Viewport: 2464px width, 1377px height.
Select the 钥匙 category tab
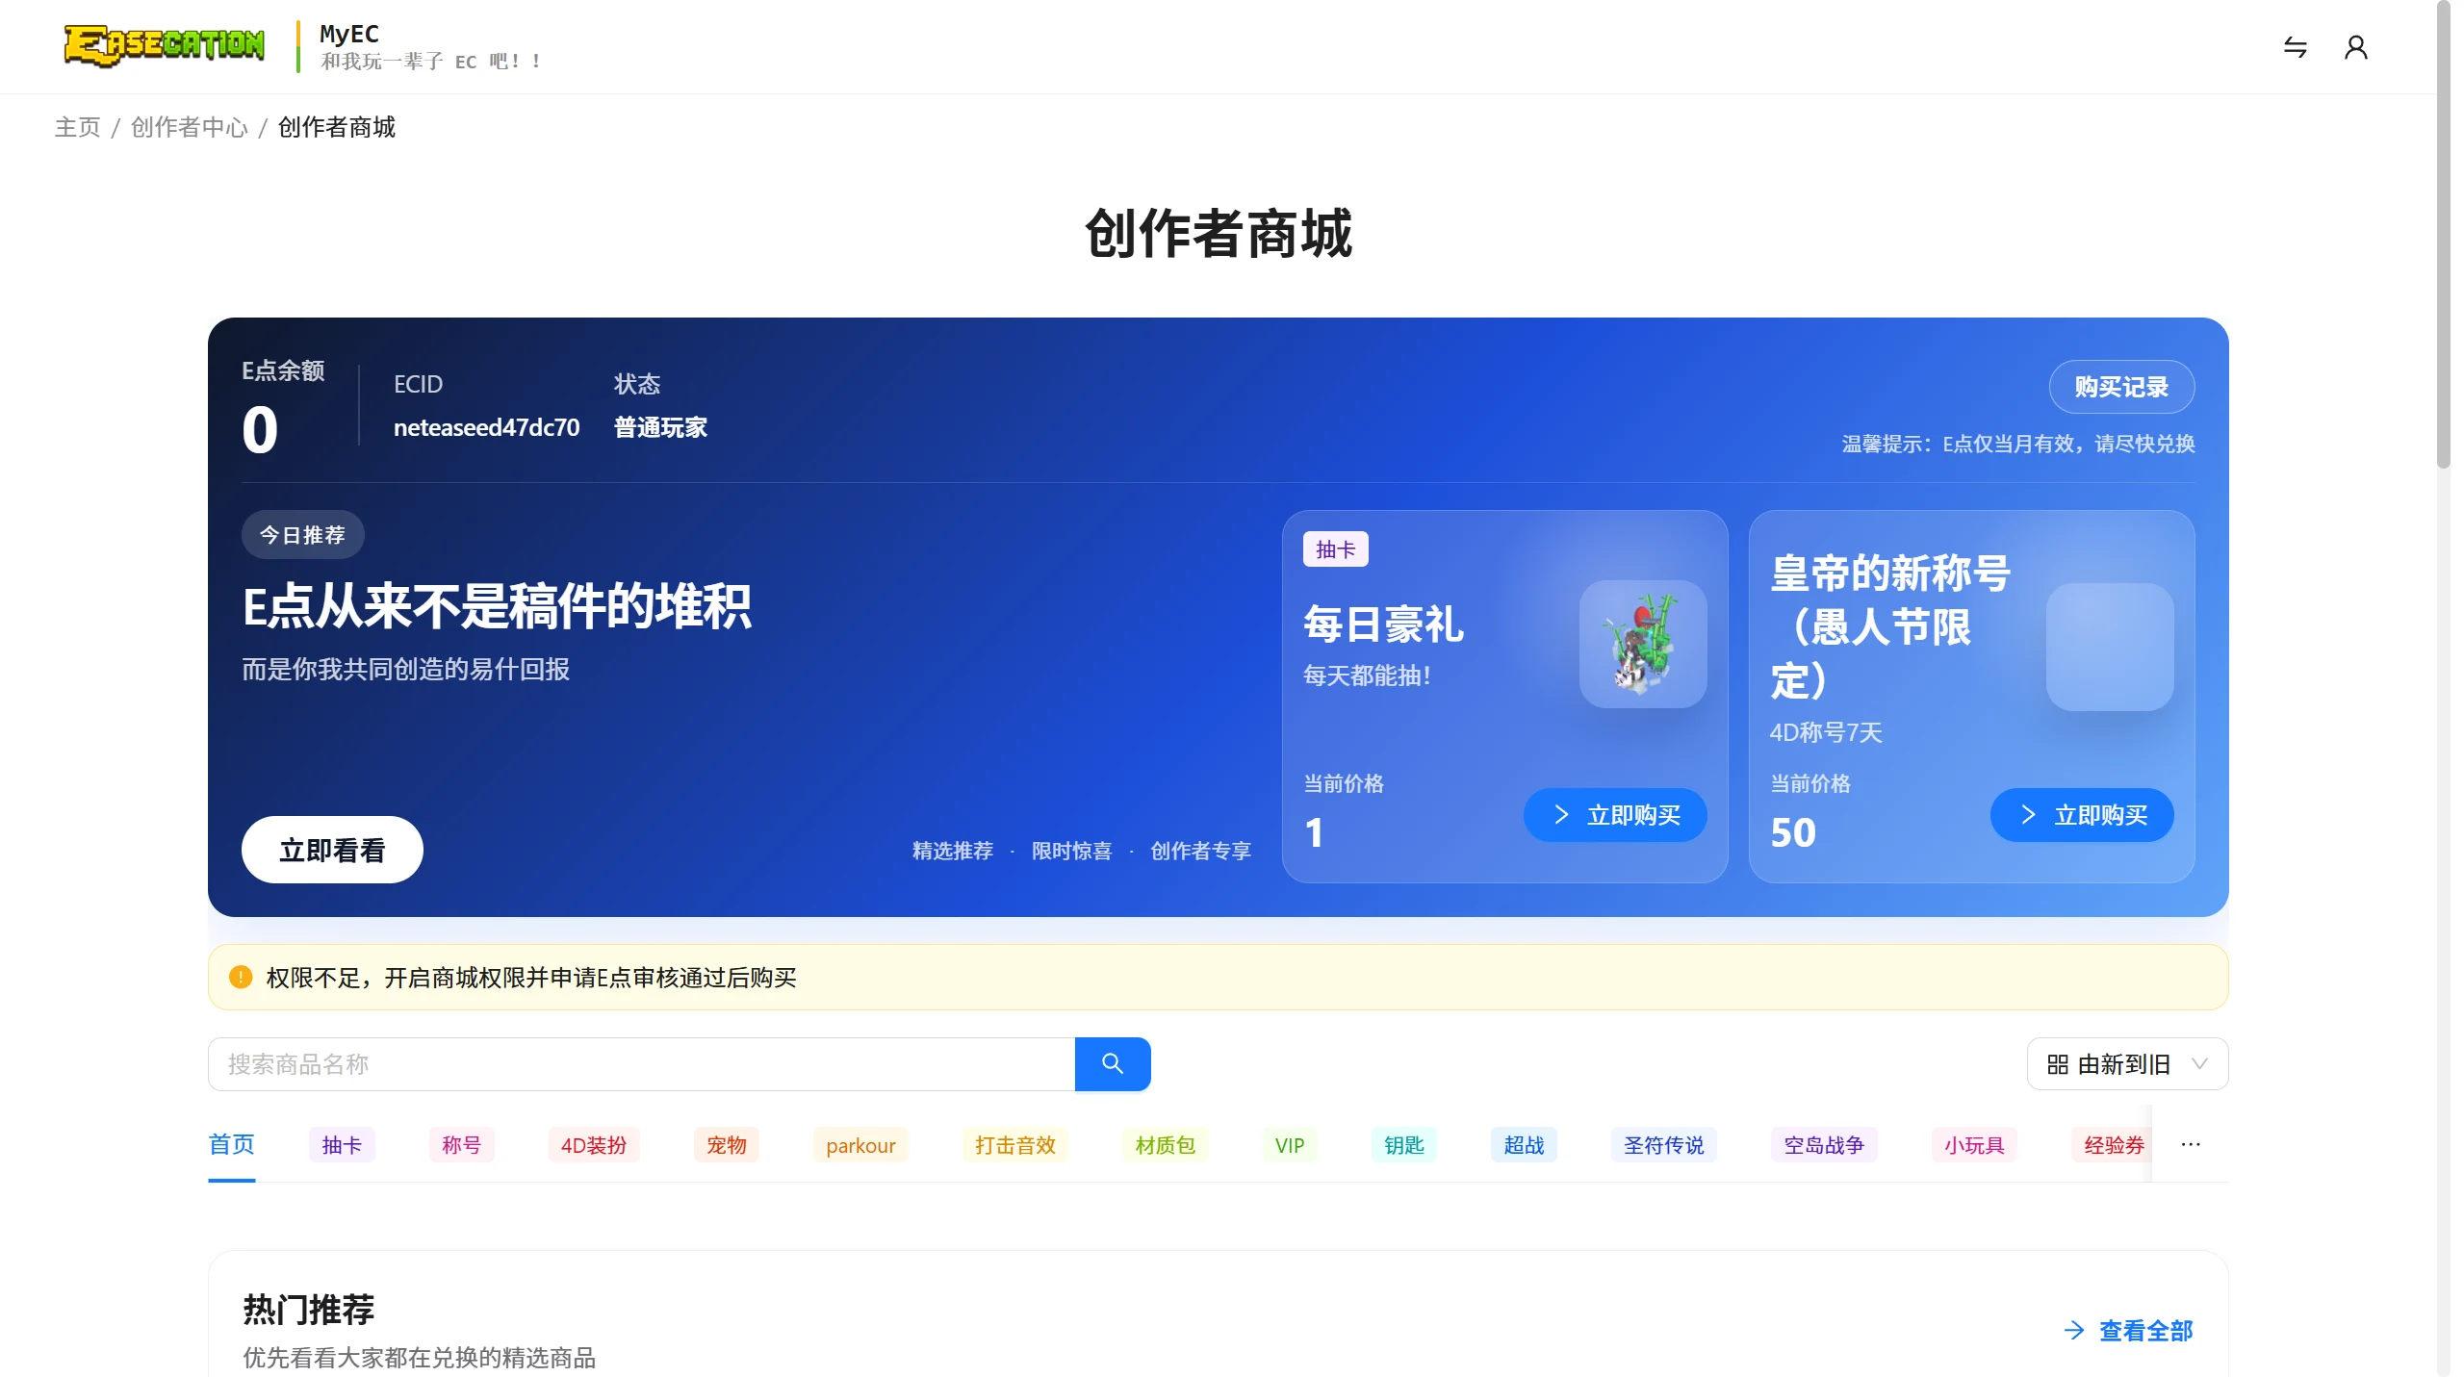(1404, 1145)
